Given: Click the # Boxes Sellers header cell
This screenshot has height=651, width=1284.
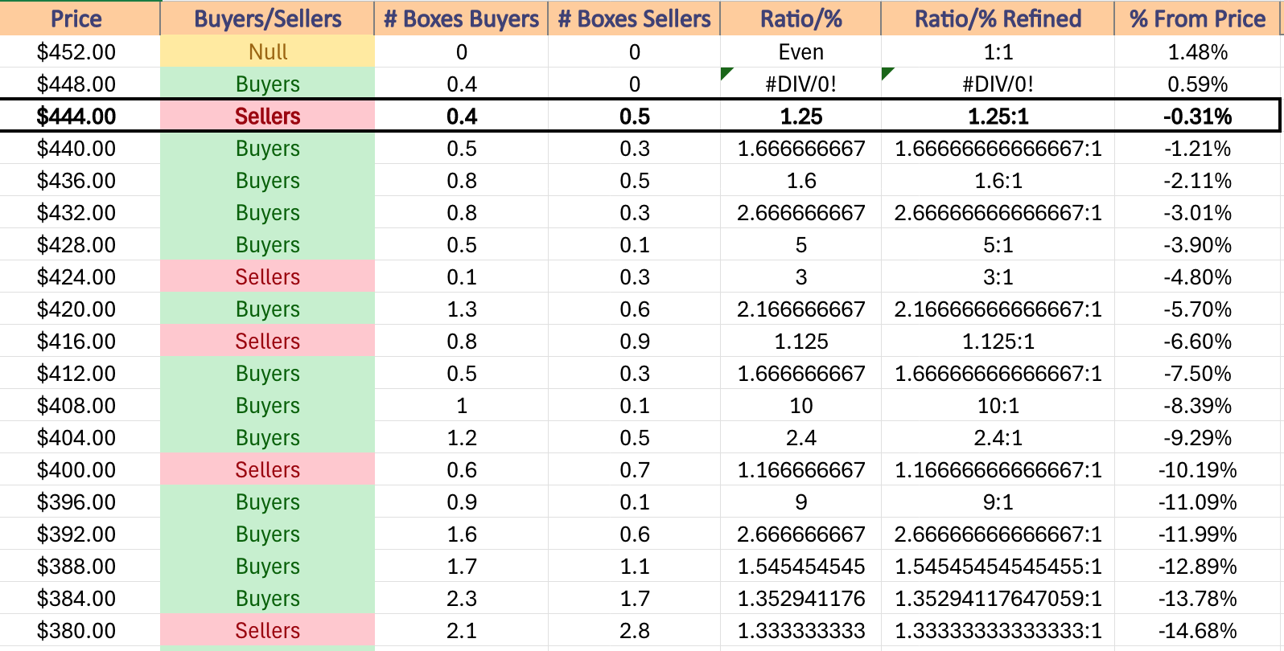Looking at the screenshot, I should click(x=635, y=18).
